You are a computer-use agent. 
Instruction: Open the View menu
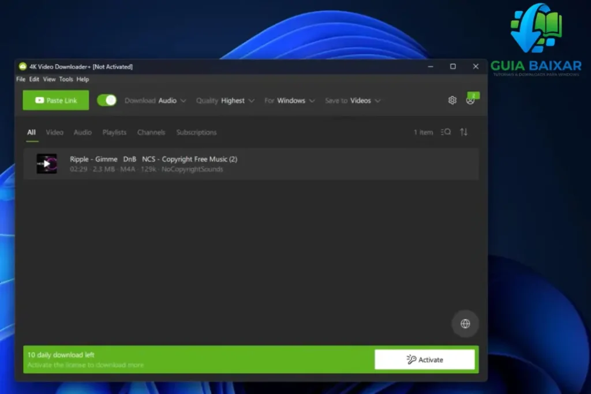pyautogui.click(x=49, y=79)
